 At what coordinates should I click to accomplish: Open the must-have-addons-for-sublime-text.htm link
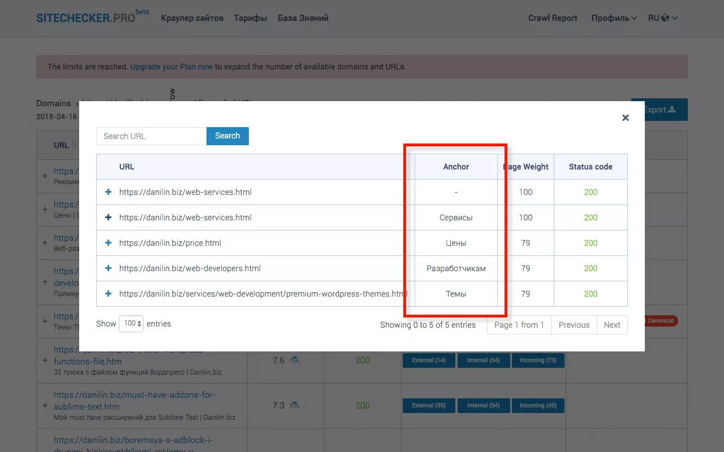tap(135, 401)
